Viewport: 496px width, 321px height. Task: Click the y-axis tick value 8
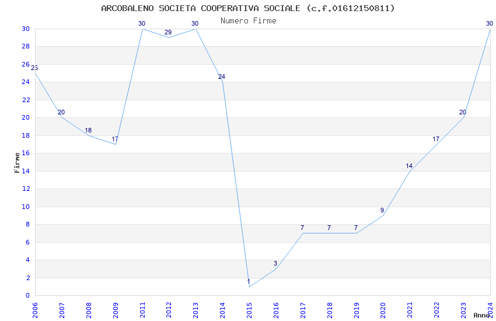click(28, 225)
